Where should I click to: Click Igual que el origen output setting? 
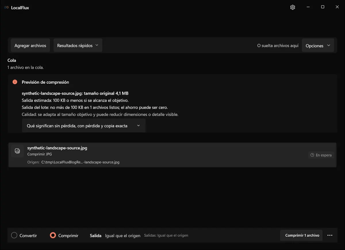click(123, 236)
